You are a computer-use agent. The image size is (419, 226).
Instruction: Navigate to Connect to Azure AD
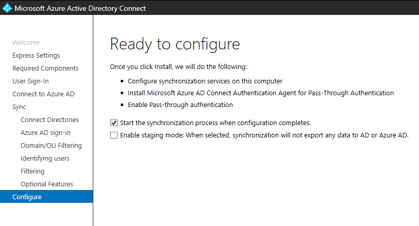[x=43, y=94]
